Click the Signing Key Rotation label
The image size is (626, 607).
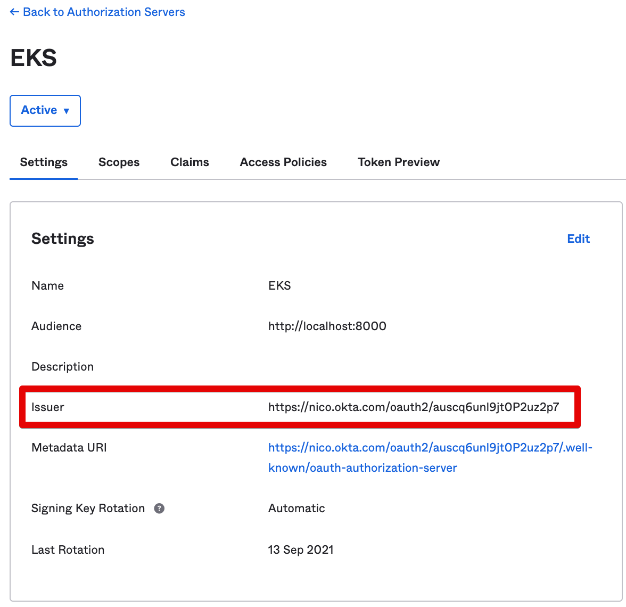88,508
